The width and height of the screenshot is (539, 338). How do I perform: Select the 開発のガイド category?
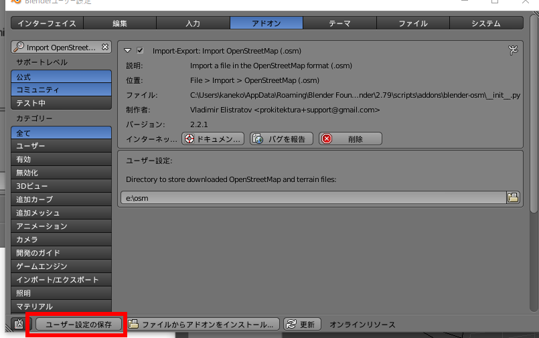(61, 253)
